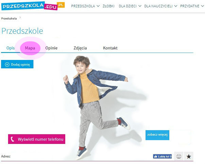205x164 pixels.
Task: Expand the DLA DZIECI dropdown arrow
Action: coord(140,6)
